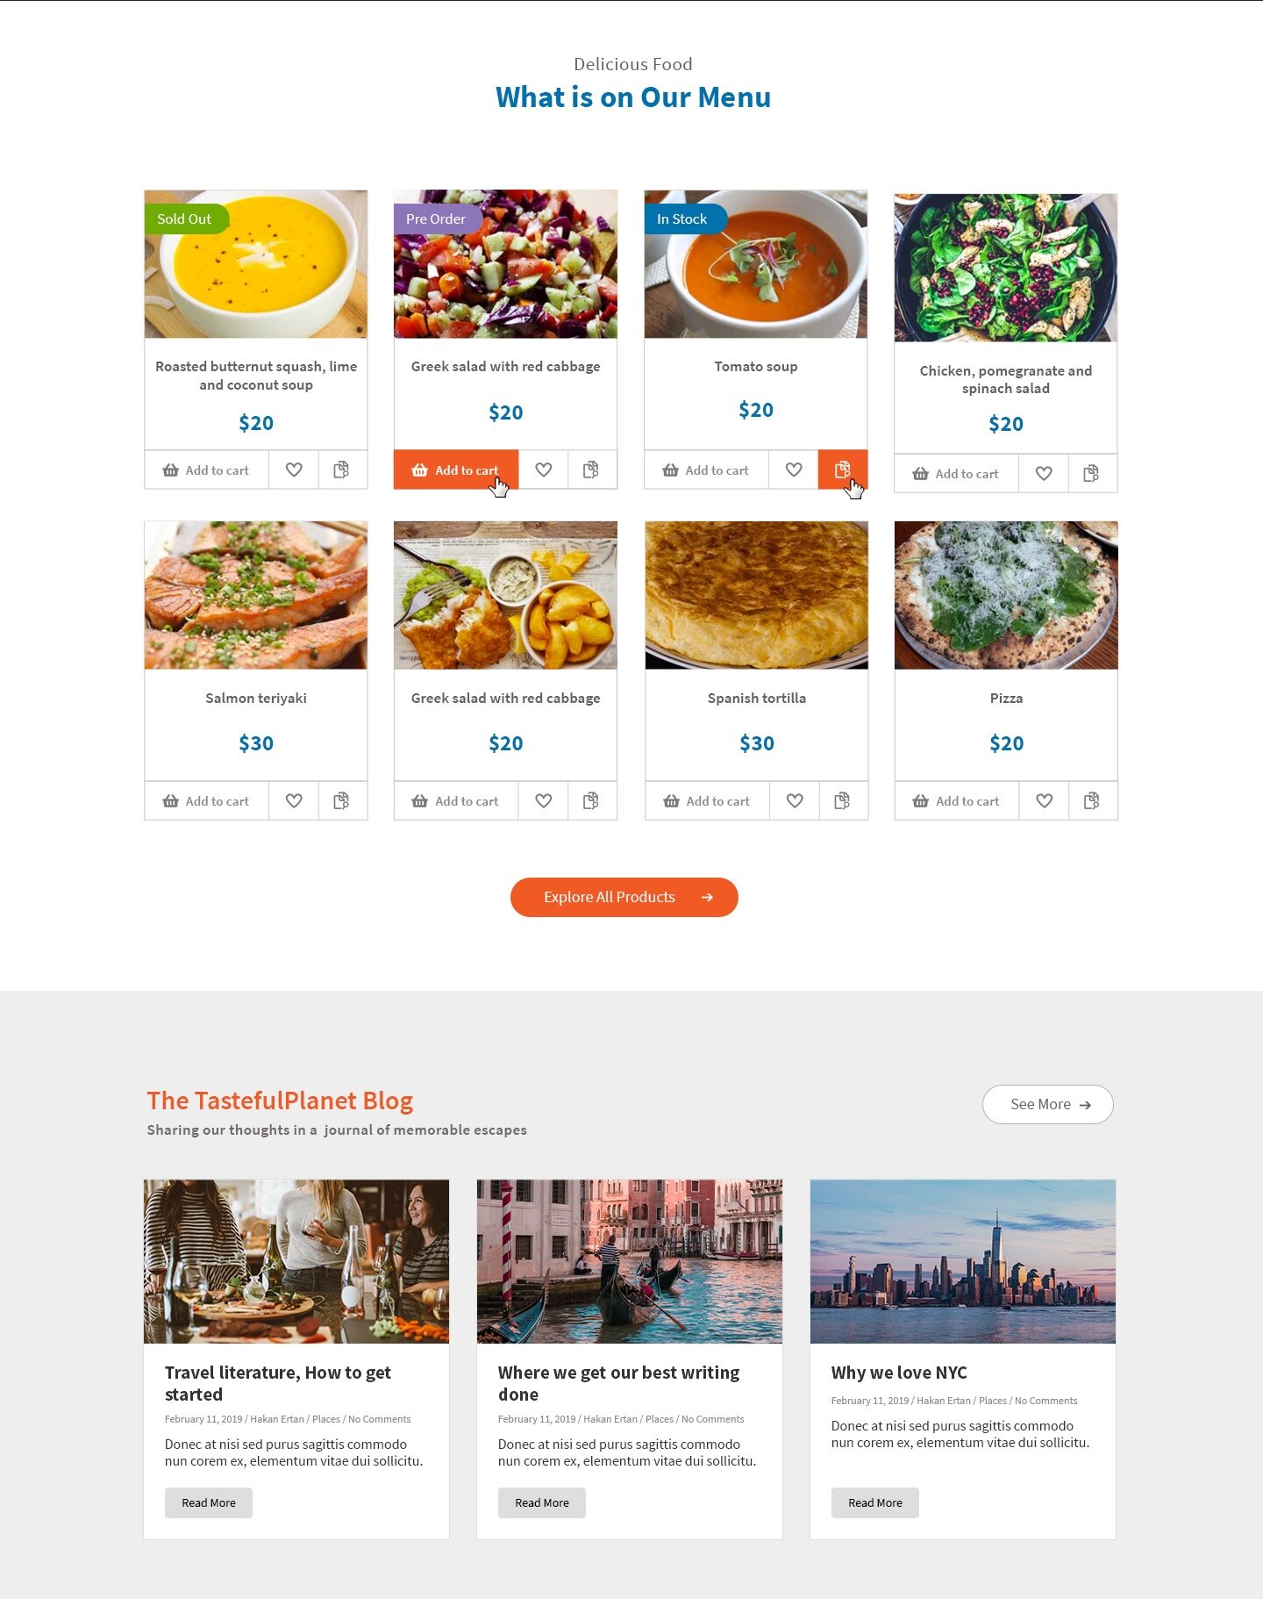This screenshot has height=1599, width=1263.
Task: Heart the Spanish tortilla item
Action: point(795,800)
